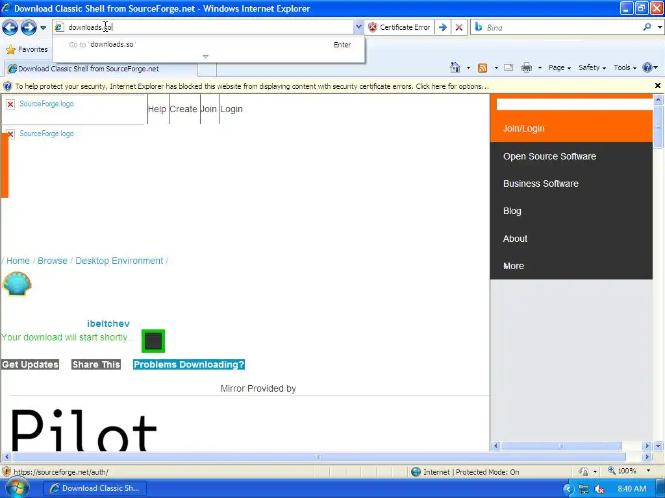Click the search magnifier icon
This screenshot has height=498, width=665.
647,27
